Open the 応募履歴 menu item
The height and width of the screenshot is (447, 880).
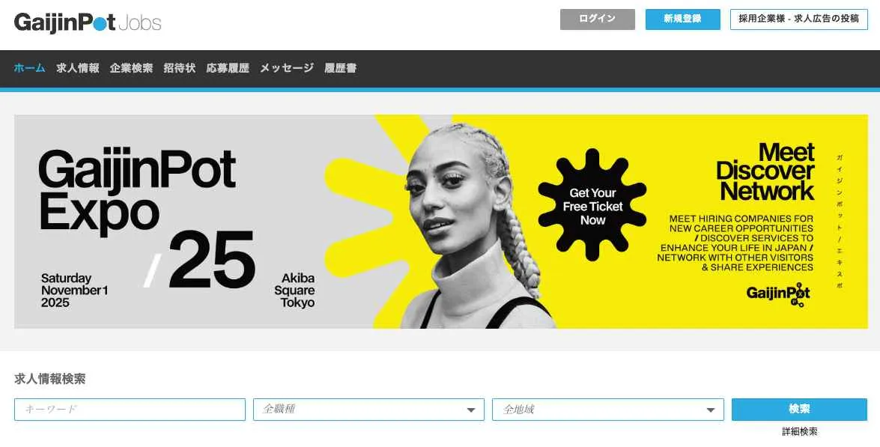coord(227,68)
